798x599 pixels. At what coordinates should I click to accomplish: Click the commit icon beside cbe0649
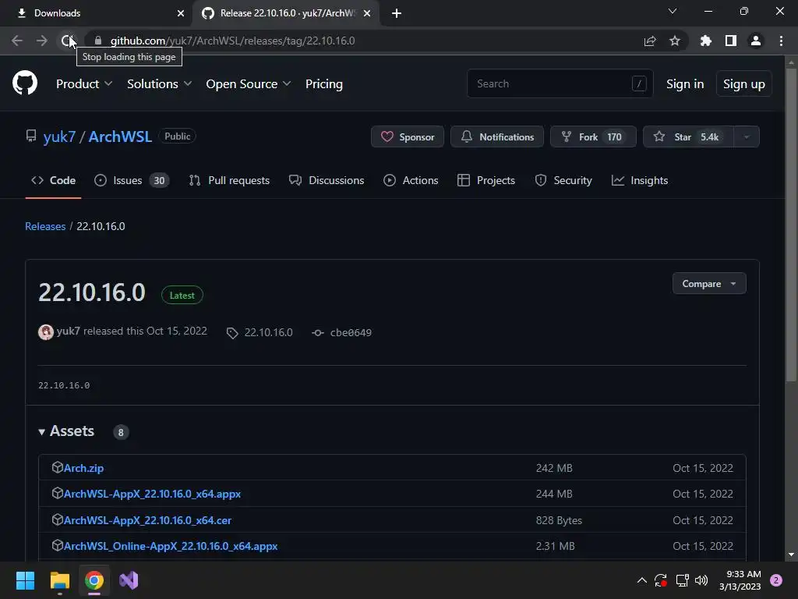318,332
